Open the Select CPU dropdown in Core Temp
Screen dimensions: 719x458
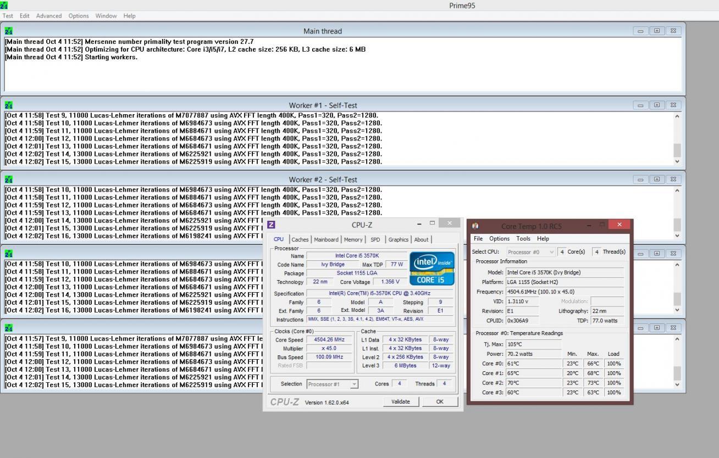(531, 252)
